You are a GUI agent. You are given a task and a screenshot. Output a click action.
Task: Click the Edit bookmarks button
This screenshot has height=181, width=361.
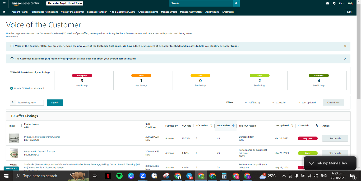349,12
